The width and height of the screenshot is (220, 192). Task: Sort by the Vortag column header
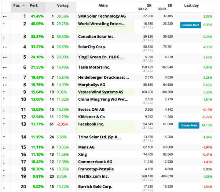pyautogui.click(x=62, y=6)
